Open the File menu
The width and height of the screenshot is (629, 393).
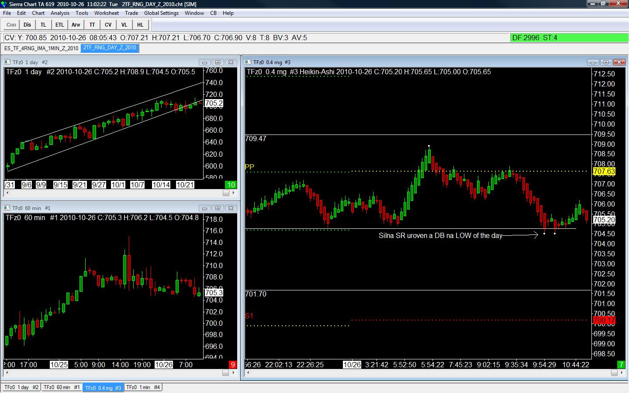(x=7, y=13)
